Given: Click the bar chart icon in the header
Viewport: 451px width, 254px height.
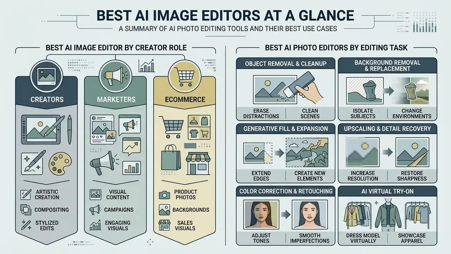Looking at the screenshot, I should pyautogui.click(x=425, y=23).
